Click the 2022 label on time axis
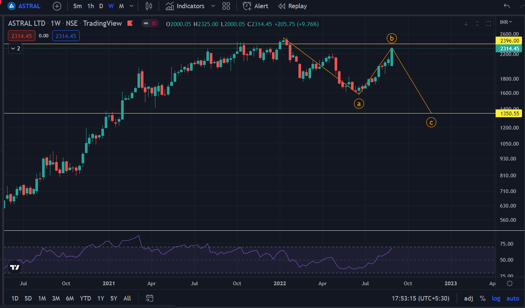This screenshot has width=525, height=308. pos(279,283)
